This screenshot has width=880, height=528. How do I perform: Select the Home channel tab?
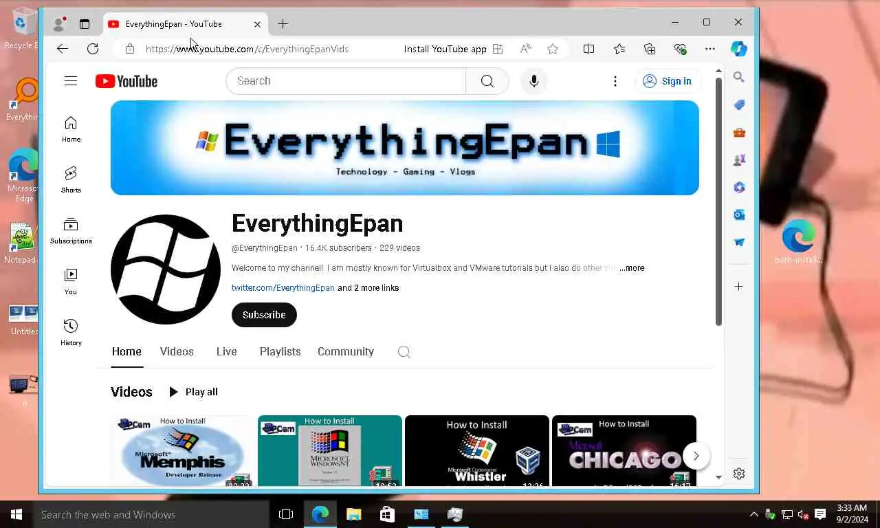click(x=126, y=351)
